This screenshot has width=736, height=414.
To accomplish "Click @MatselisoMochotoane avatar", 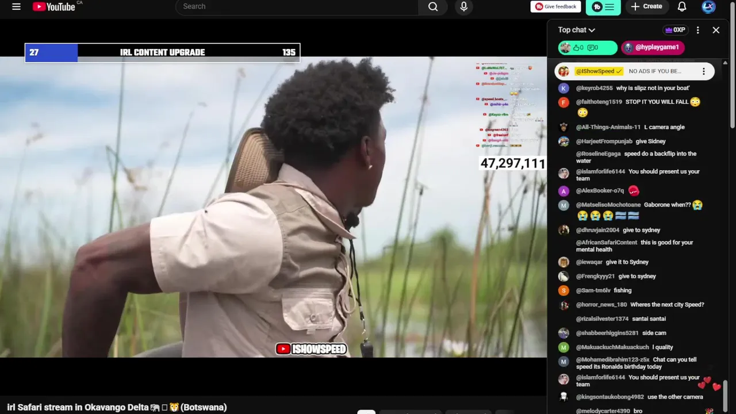I will click(x=563, y=205).
